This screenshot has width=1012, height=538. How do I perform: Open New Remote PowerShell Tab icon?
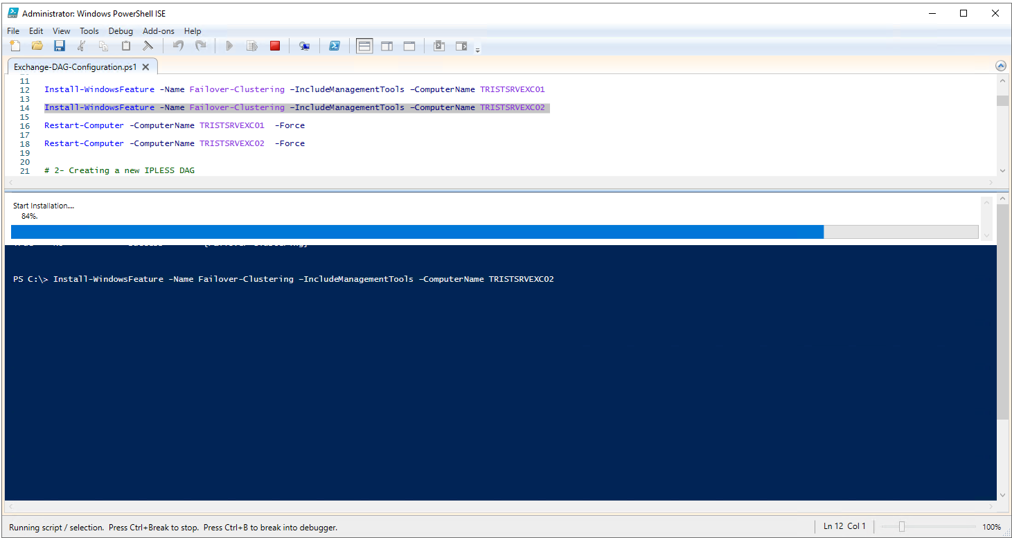304,46
